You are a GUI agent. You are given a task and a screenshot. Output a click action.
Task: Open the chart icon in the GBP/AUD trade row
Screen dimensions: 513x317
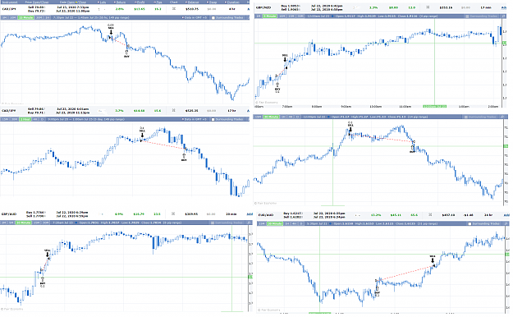tap(173, 214)
